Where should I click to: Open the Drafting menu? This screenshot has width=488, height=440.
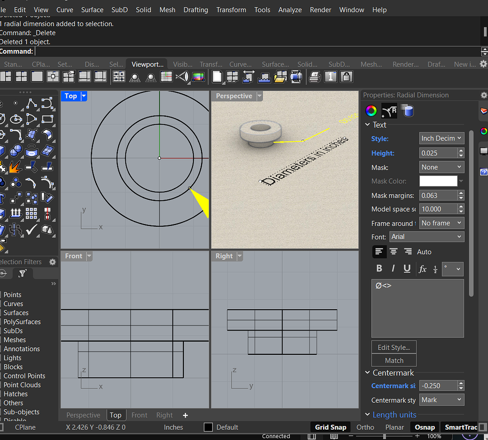(195, 10)
